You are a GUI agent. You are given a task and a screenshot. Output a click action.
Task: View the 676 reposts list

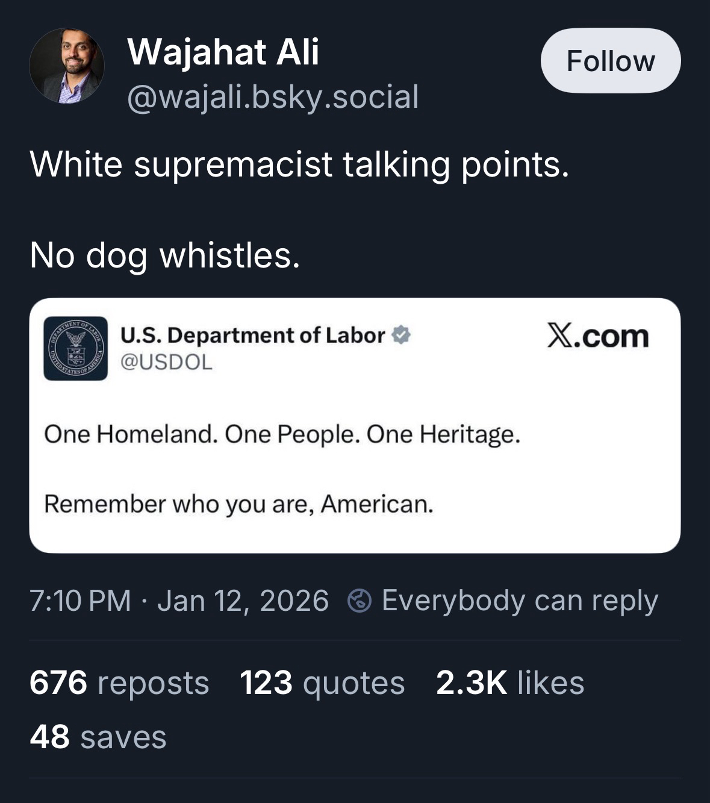pyautogui.click(x=119, y=683)
